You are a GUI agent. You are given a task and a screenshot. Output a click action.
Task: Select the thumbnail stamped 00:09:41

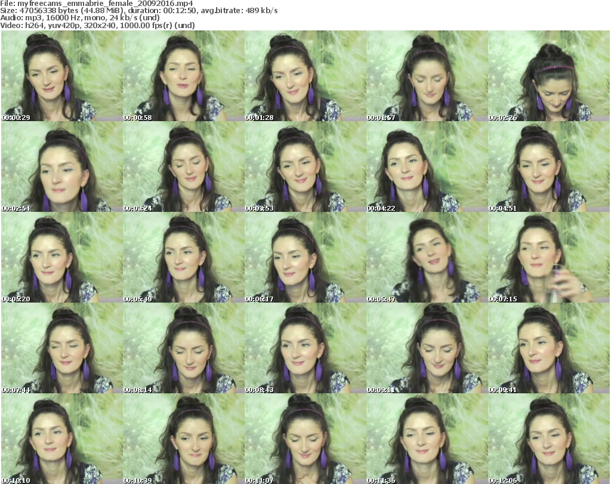(x=549, y=349)
